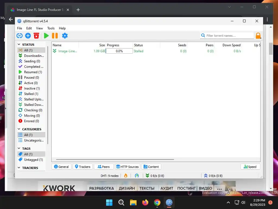Click the download speed status bar entry
Image resolution: width=278 pixels, height=209 pixels.
click(155, 176)
